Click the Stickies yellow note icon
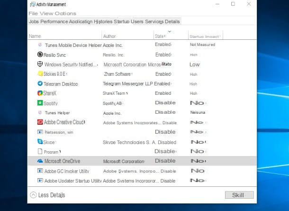This screenshot has height=211, width=289. (x=40, y=73)
